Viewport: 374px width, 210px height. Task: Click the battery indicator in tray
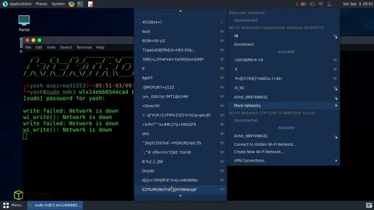[330, 4]
